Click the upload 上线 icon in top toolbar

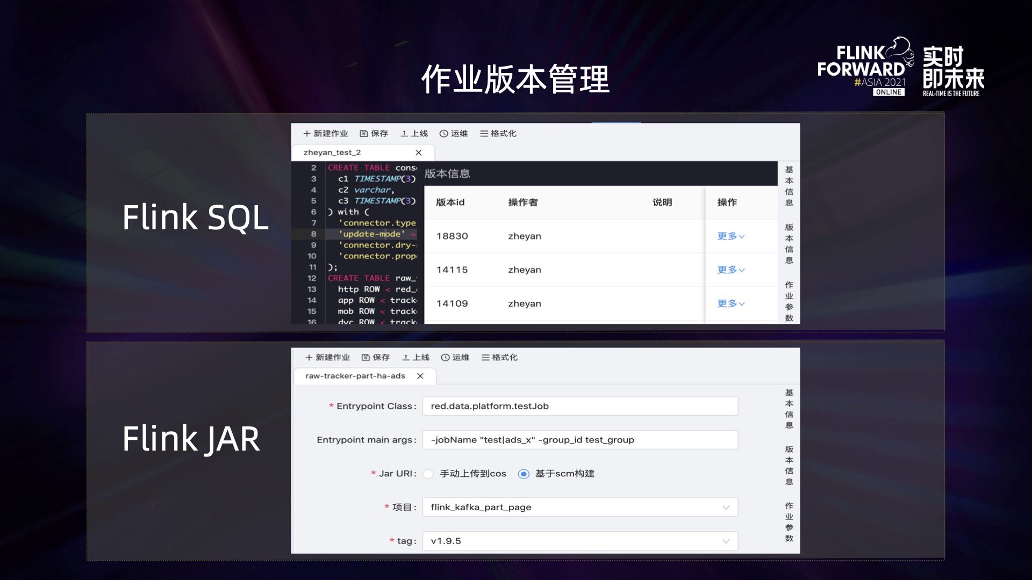coord(404,134)
